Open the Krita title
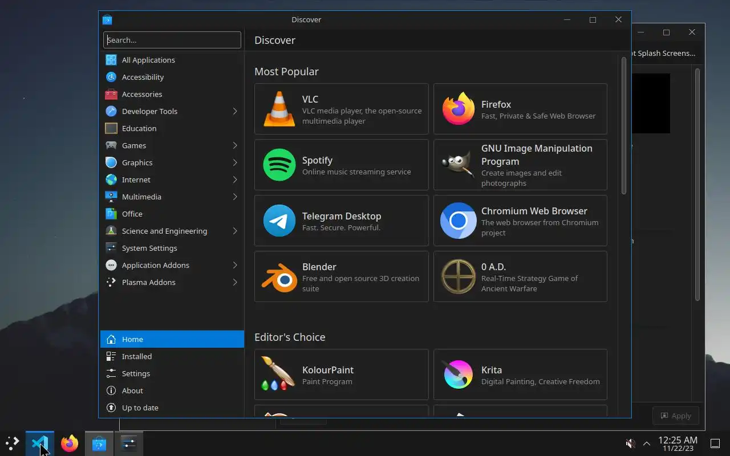Viewport: 730px width, 456px height. pyautogui.click(x=492, y=370)
